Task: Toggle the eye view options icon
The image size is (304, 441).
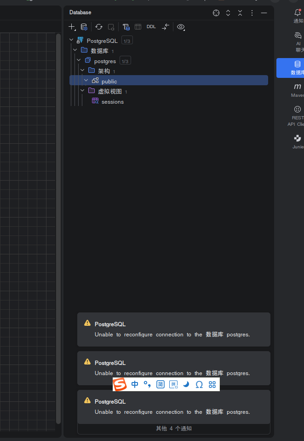Action: tap(181, 27)
